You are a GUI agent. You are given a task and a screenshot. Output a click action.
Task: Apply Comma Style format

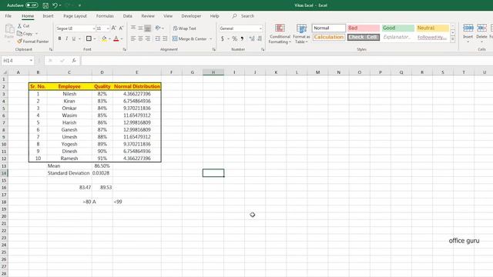(x=242, y=38)
